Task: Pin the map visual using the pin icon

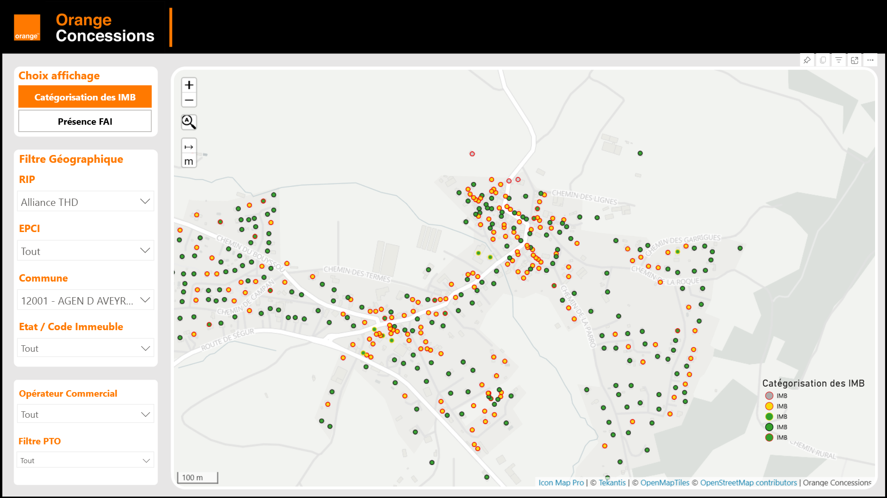Action: point(807,60)
